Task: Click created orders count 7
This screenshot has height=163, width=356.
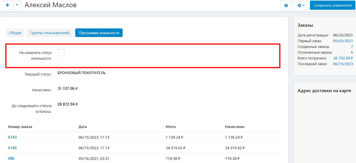Action: click(352, 47)
